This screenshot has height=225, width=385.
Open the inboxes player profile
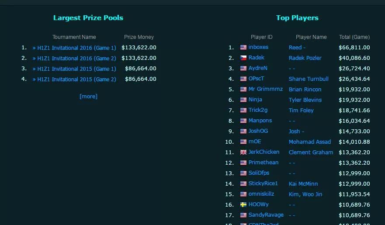pyautogui.click(x=258, y=47)
